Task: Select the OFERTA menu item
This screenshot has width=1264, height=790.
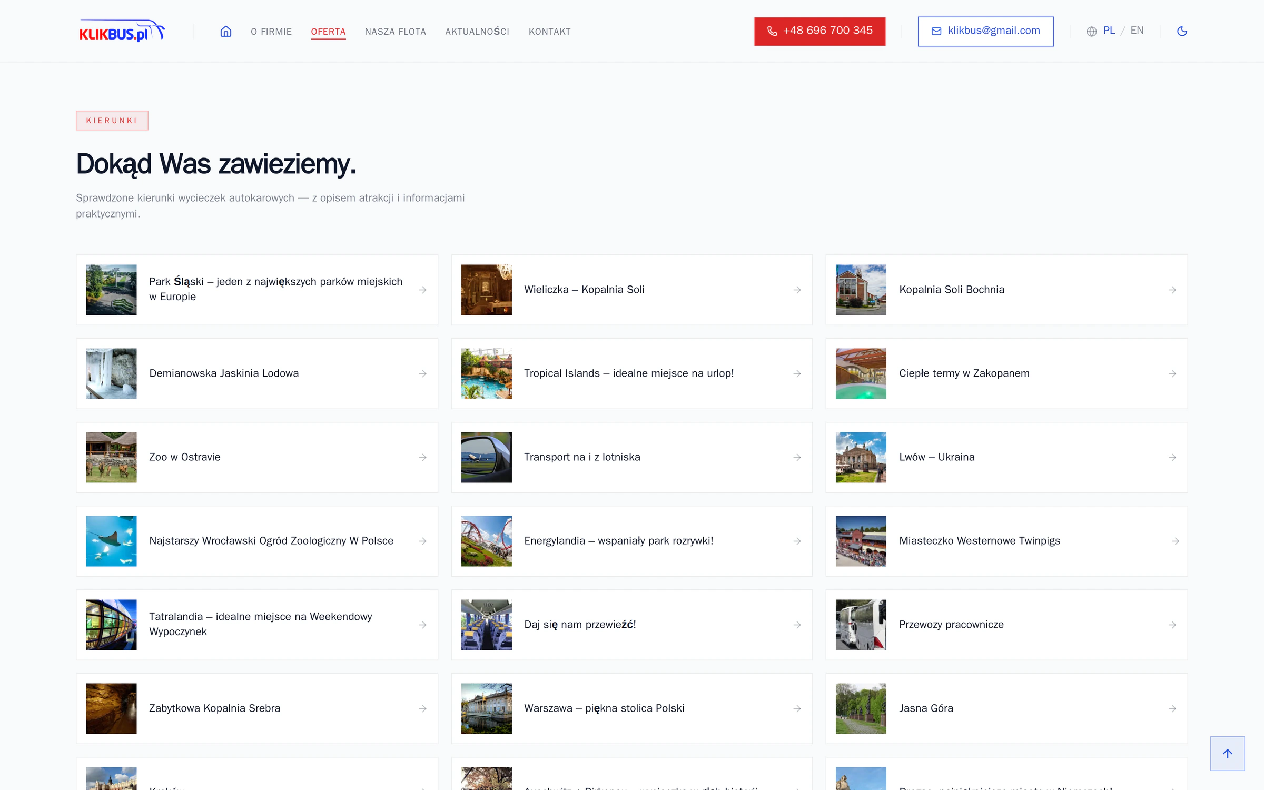Action: 328,32
